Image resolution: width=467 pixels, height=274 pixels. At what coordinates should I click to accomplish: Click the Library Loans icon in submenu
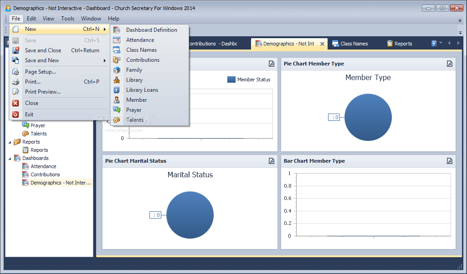pyautogui.click(x=117, y=90)
